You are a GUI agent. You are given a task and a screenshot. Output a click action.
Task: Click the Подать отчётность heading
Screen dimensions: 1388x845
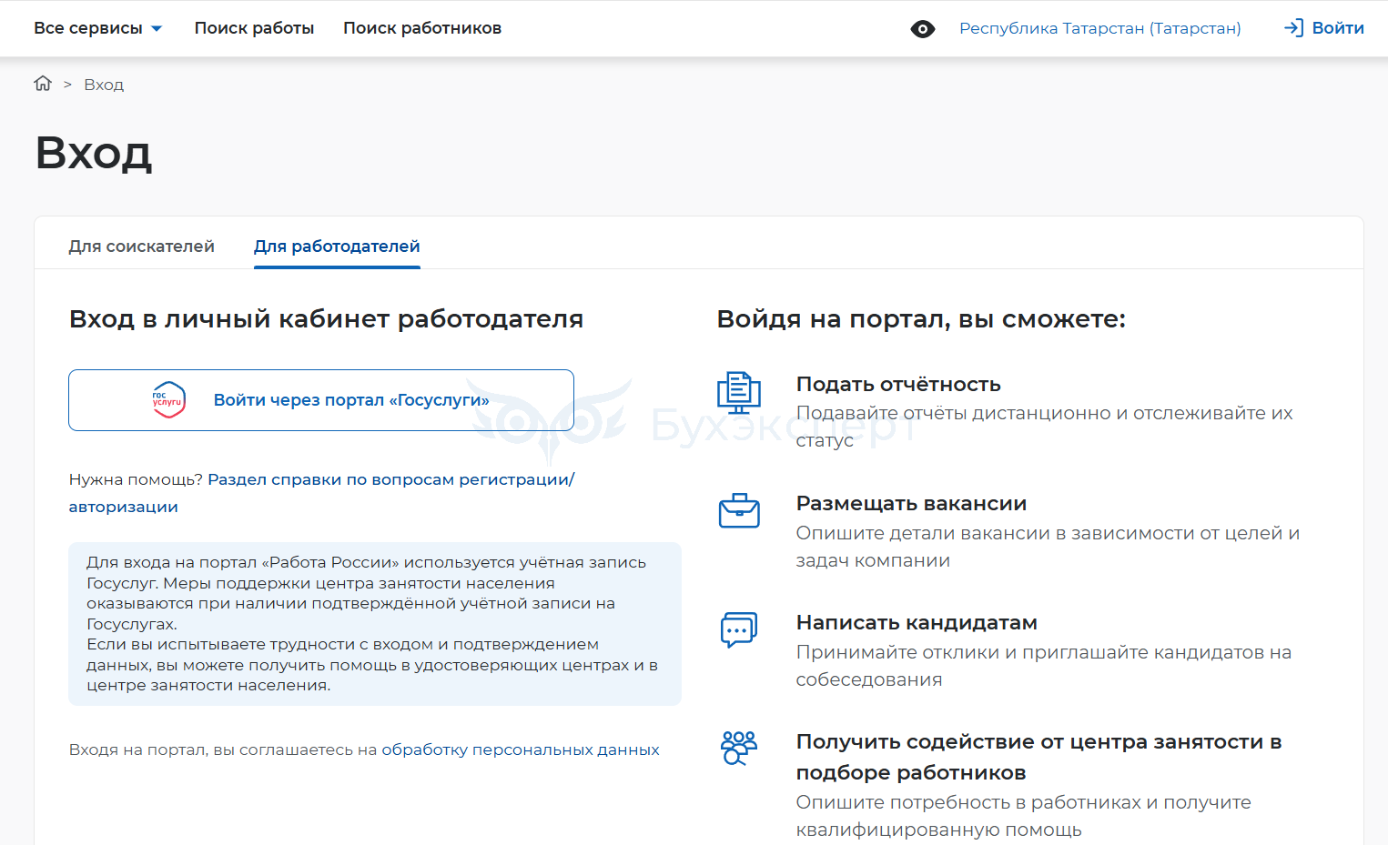pyautogui.click(x=898, y=384)
